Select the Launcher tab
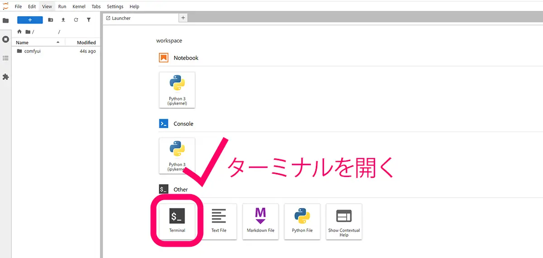Image resolution: width=543 pixels, height=258 pixels. pyautogui.click(x=141, y=18)
